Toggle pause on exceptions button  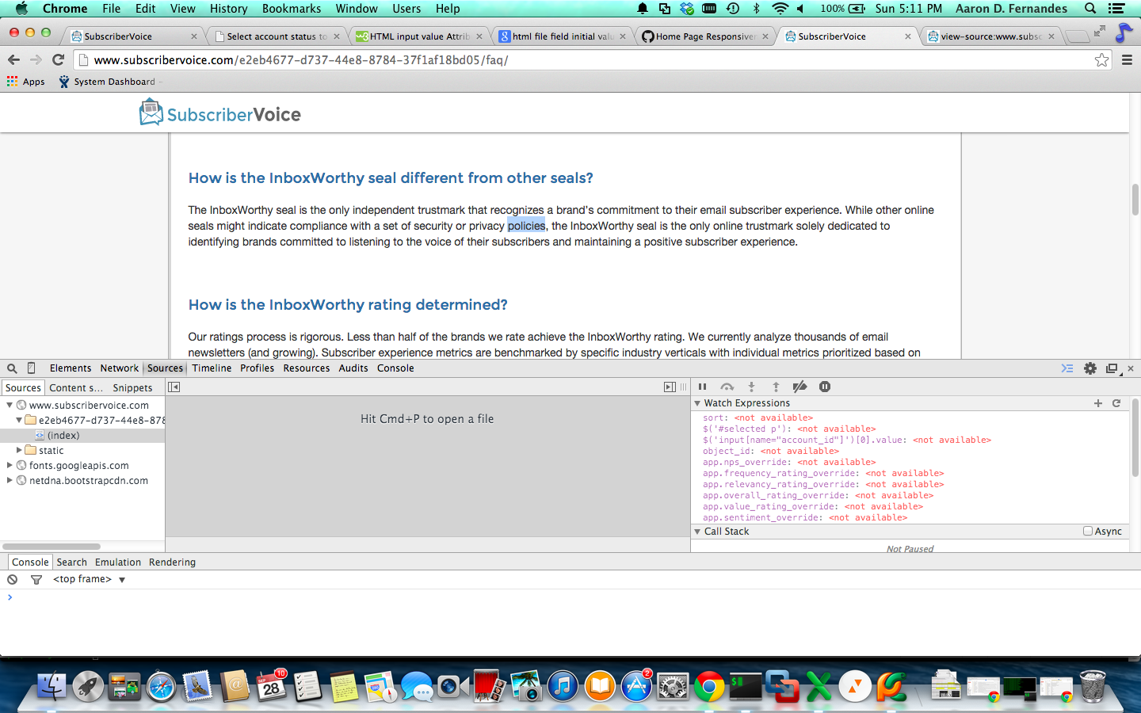[825, 387]
